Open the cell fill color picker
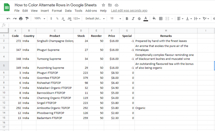 (x=154, y=18)
